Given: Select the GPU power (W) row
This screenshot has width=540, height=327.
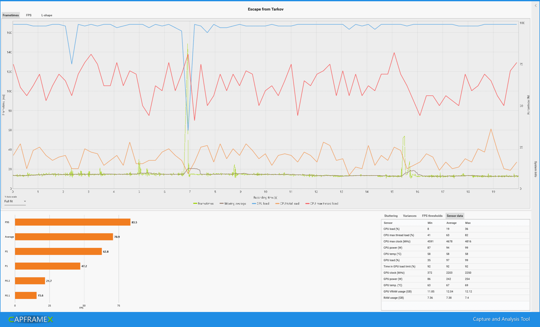Looking at the screenshot, I should coord(456,279).
